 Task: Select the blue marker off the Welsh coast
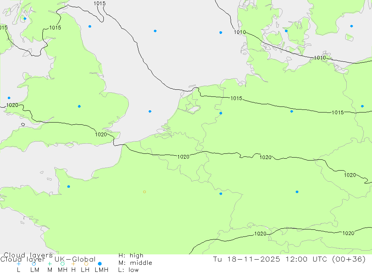pyautogui.click(x=9, y=98)
